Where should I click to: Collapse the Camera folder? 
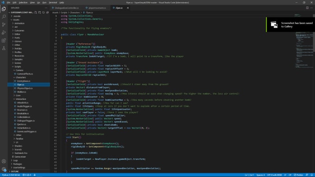point(19,70)
